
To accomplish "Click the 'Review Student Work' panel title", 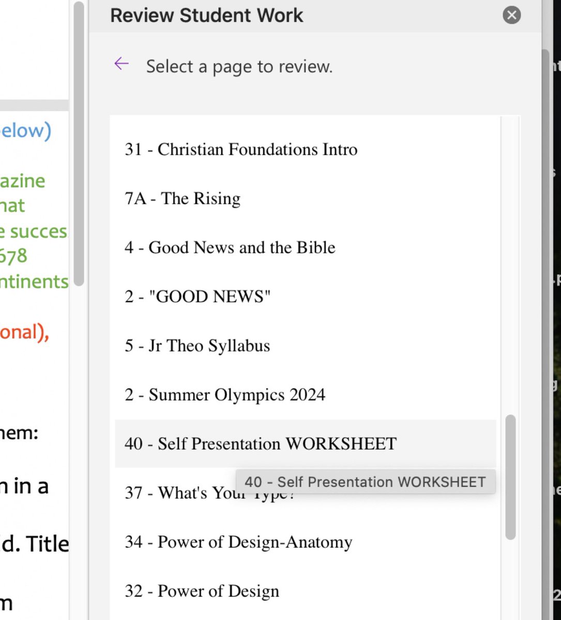I will click(206, 16).
